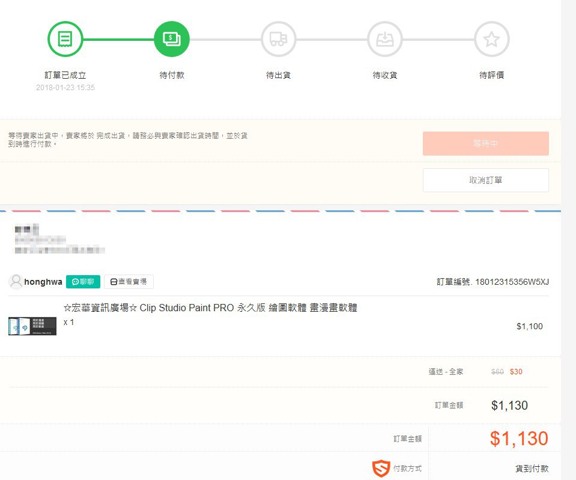This screenshot has width=576, height=480.
Task: Click the seller avatar beside honghwa
Action: 16,281
